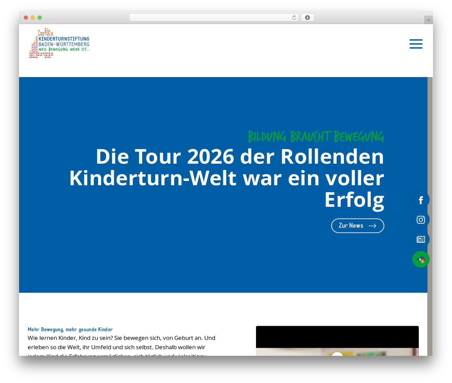Click the Kinderturnstiftung Baden-Württemberg logo
Screen dimensions: 452x383
[x=59, y=43]
